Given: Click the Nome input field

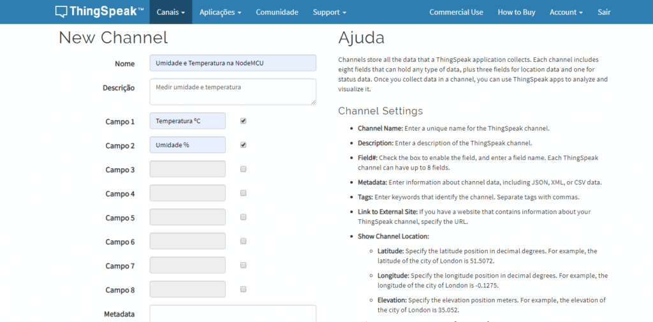Looking at the screenshot, I should (x=233, y=63).
